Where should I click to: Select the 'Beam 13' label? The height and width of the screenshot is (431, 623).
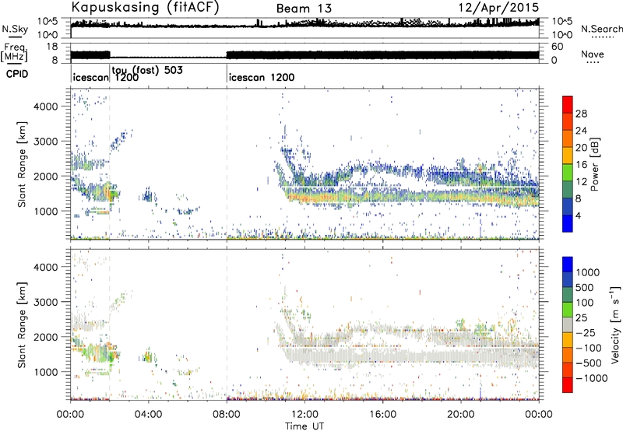[x=304, y=9]
